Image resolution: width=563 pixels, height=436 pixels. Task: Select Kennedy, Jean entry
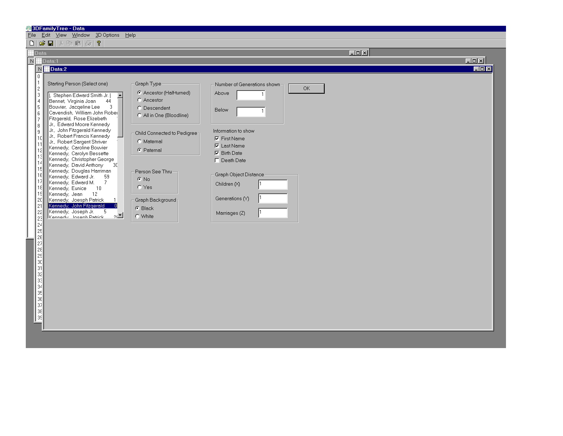(x=83, y=194)
